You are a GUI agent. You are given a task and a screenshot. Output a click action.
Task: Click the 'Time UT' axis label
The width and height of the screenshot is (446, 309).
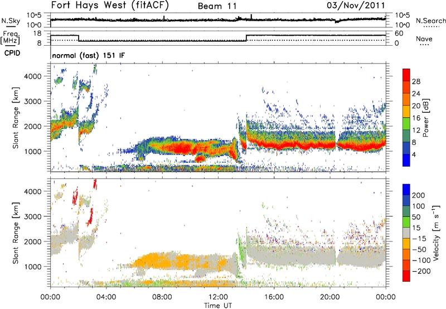pos(218,306)
